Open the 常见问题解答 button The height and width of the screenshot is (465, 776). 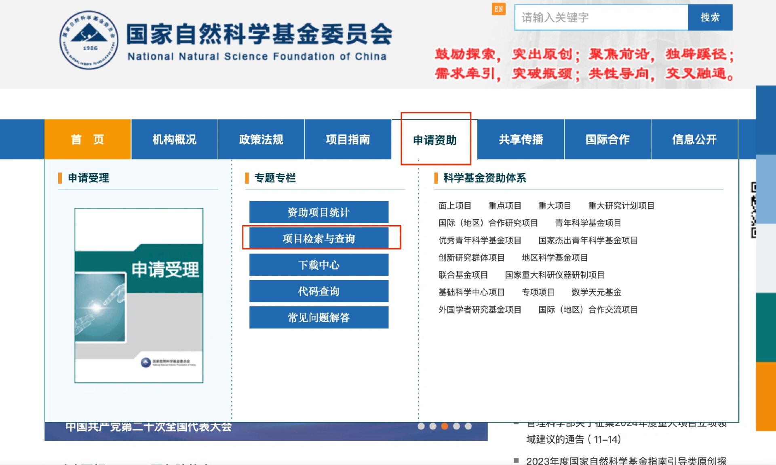click(x=319, y=318)
